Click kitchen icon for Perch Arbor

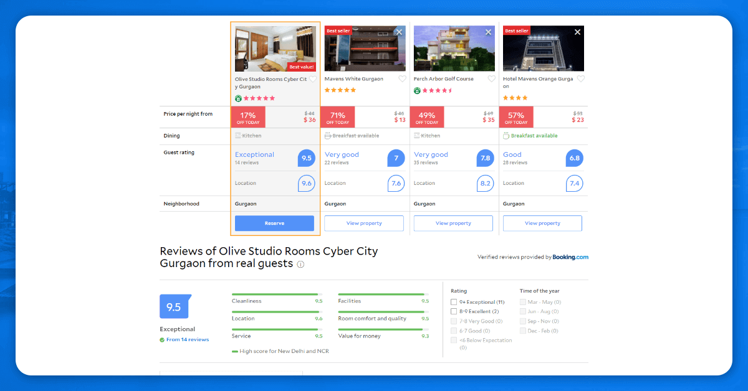pos(416,135)
